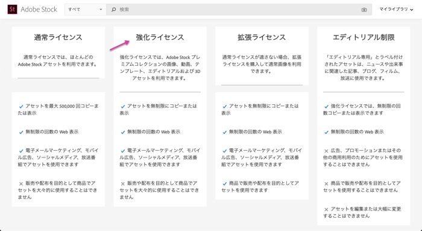Open the マイライブラリ dropdown menu

tap(396, 10)
